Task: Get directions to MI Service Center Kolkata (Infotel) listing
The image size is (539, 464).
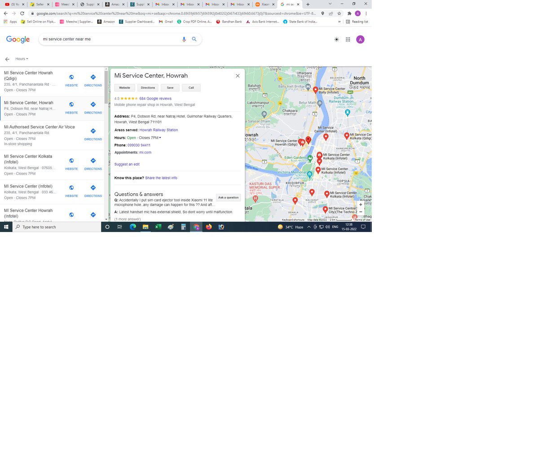Action: pyautogui.click(x=93, y=163)
